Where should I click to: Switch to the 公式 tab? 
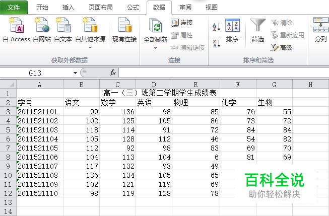[133, 8]
